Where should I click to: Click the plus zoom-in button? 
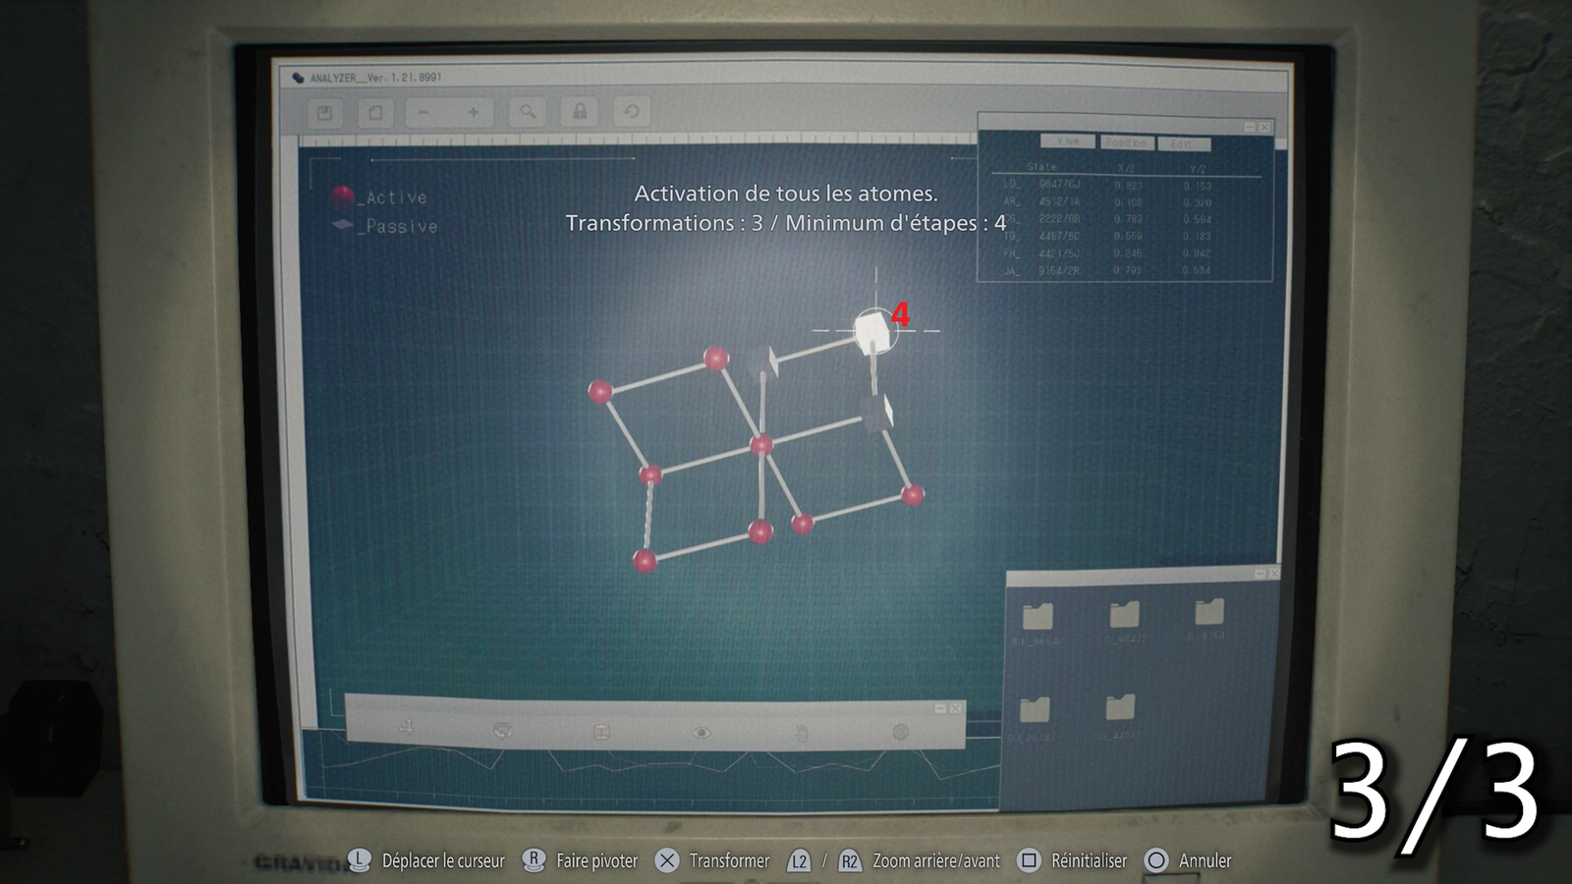[474, 113]
